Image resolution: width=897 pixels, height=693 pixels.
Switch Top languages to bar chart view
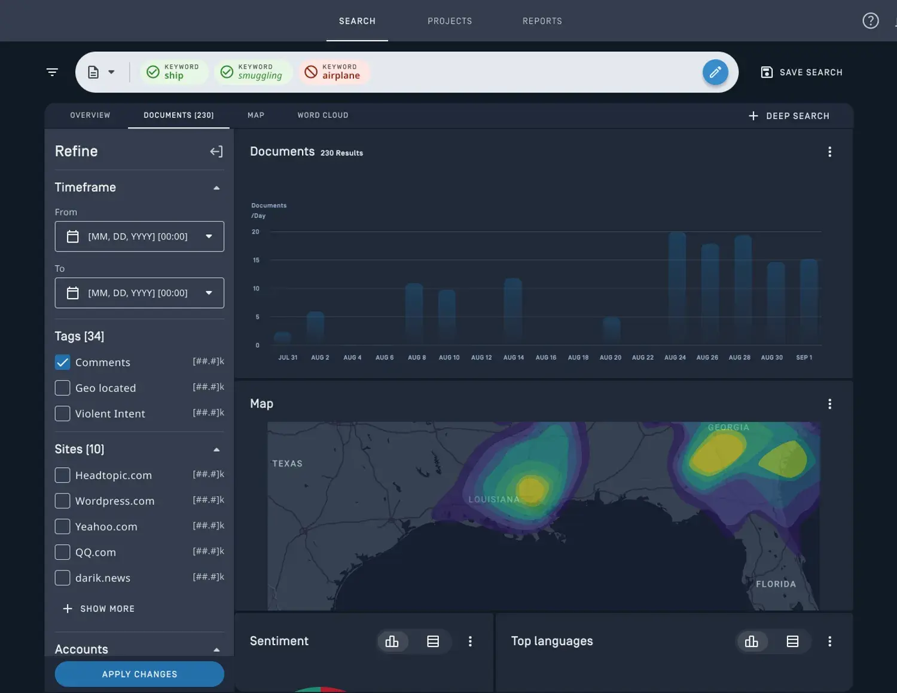pos(752,641)
